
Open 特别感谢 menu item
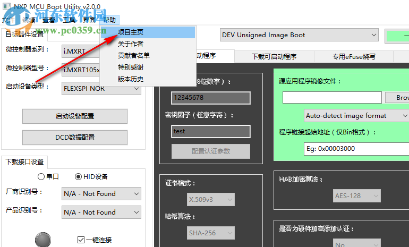tap(148, 67)
